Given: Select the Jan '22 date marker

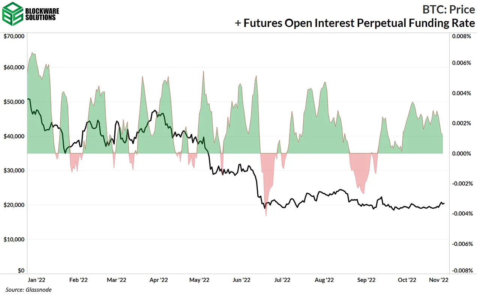Looking at the screenshot, I should 37,280.
